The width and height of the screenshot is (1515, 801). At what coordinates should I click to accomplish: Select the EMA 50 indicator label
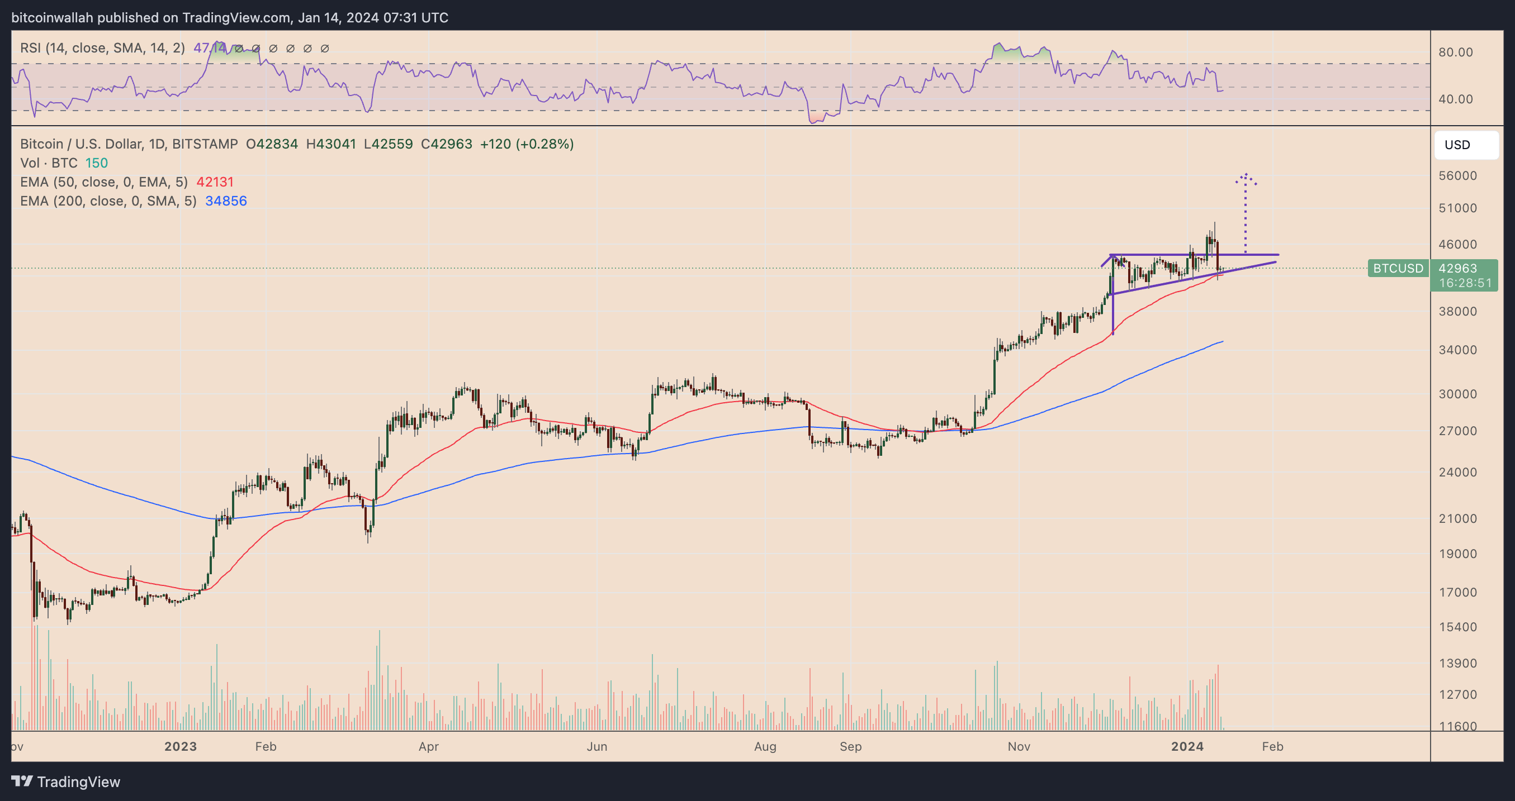click(104, 182)
